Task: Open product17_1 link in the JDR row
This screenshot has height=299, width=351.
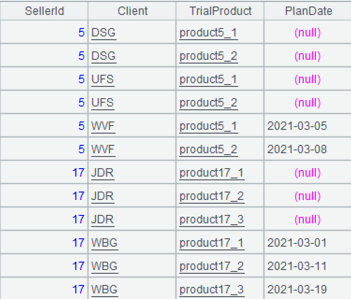Action: 212,173
